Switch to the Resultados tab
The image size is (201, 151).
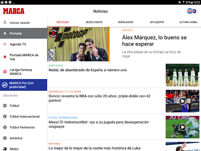94,22
